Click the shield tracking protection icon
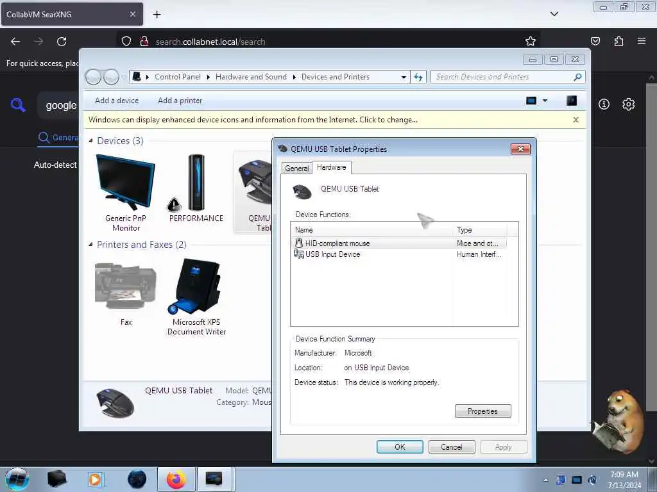 pyautogui.click(x=126, y=41)
